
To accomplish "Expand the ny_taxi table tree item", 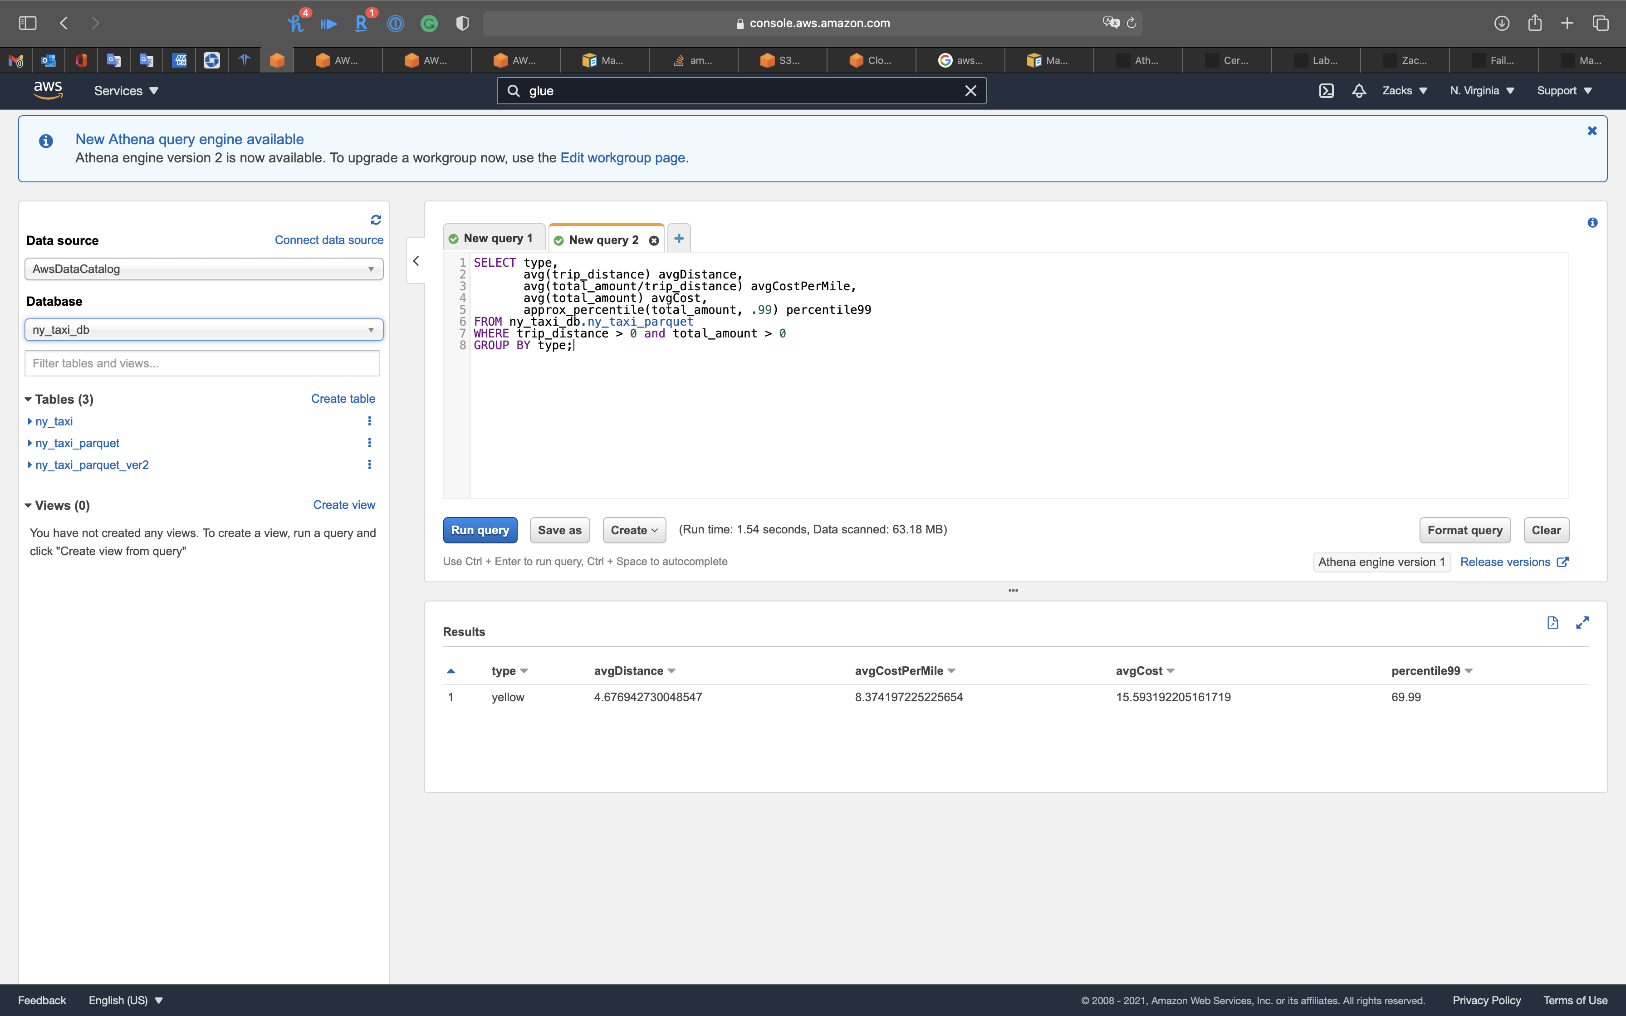I will (x=29, y=421).
